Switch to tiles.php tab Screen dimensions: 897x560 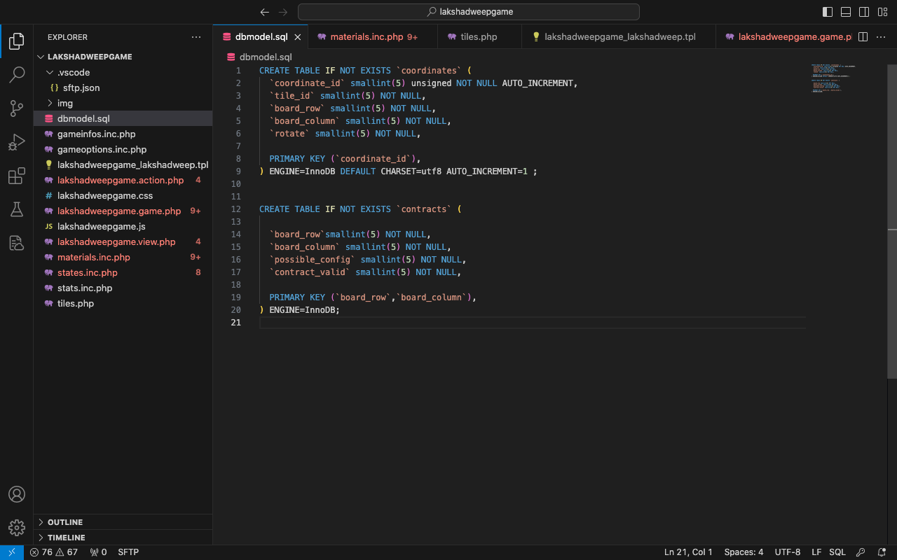coord(479,37)
